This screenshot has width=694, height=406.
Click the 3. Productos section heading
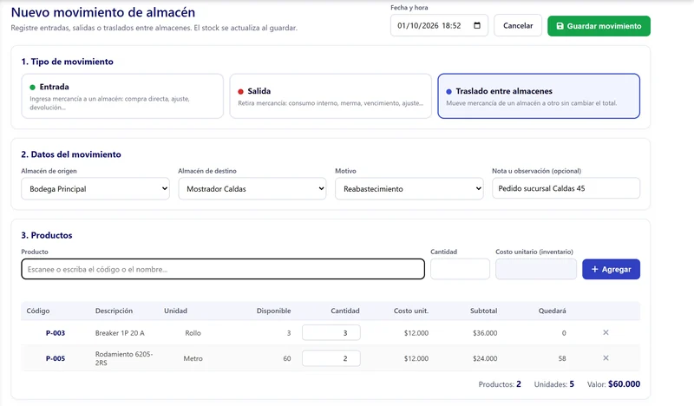click(47, 235)
